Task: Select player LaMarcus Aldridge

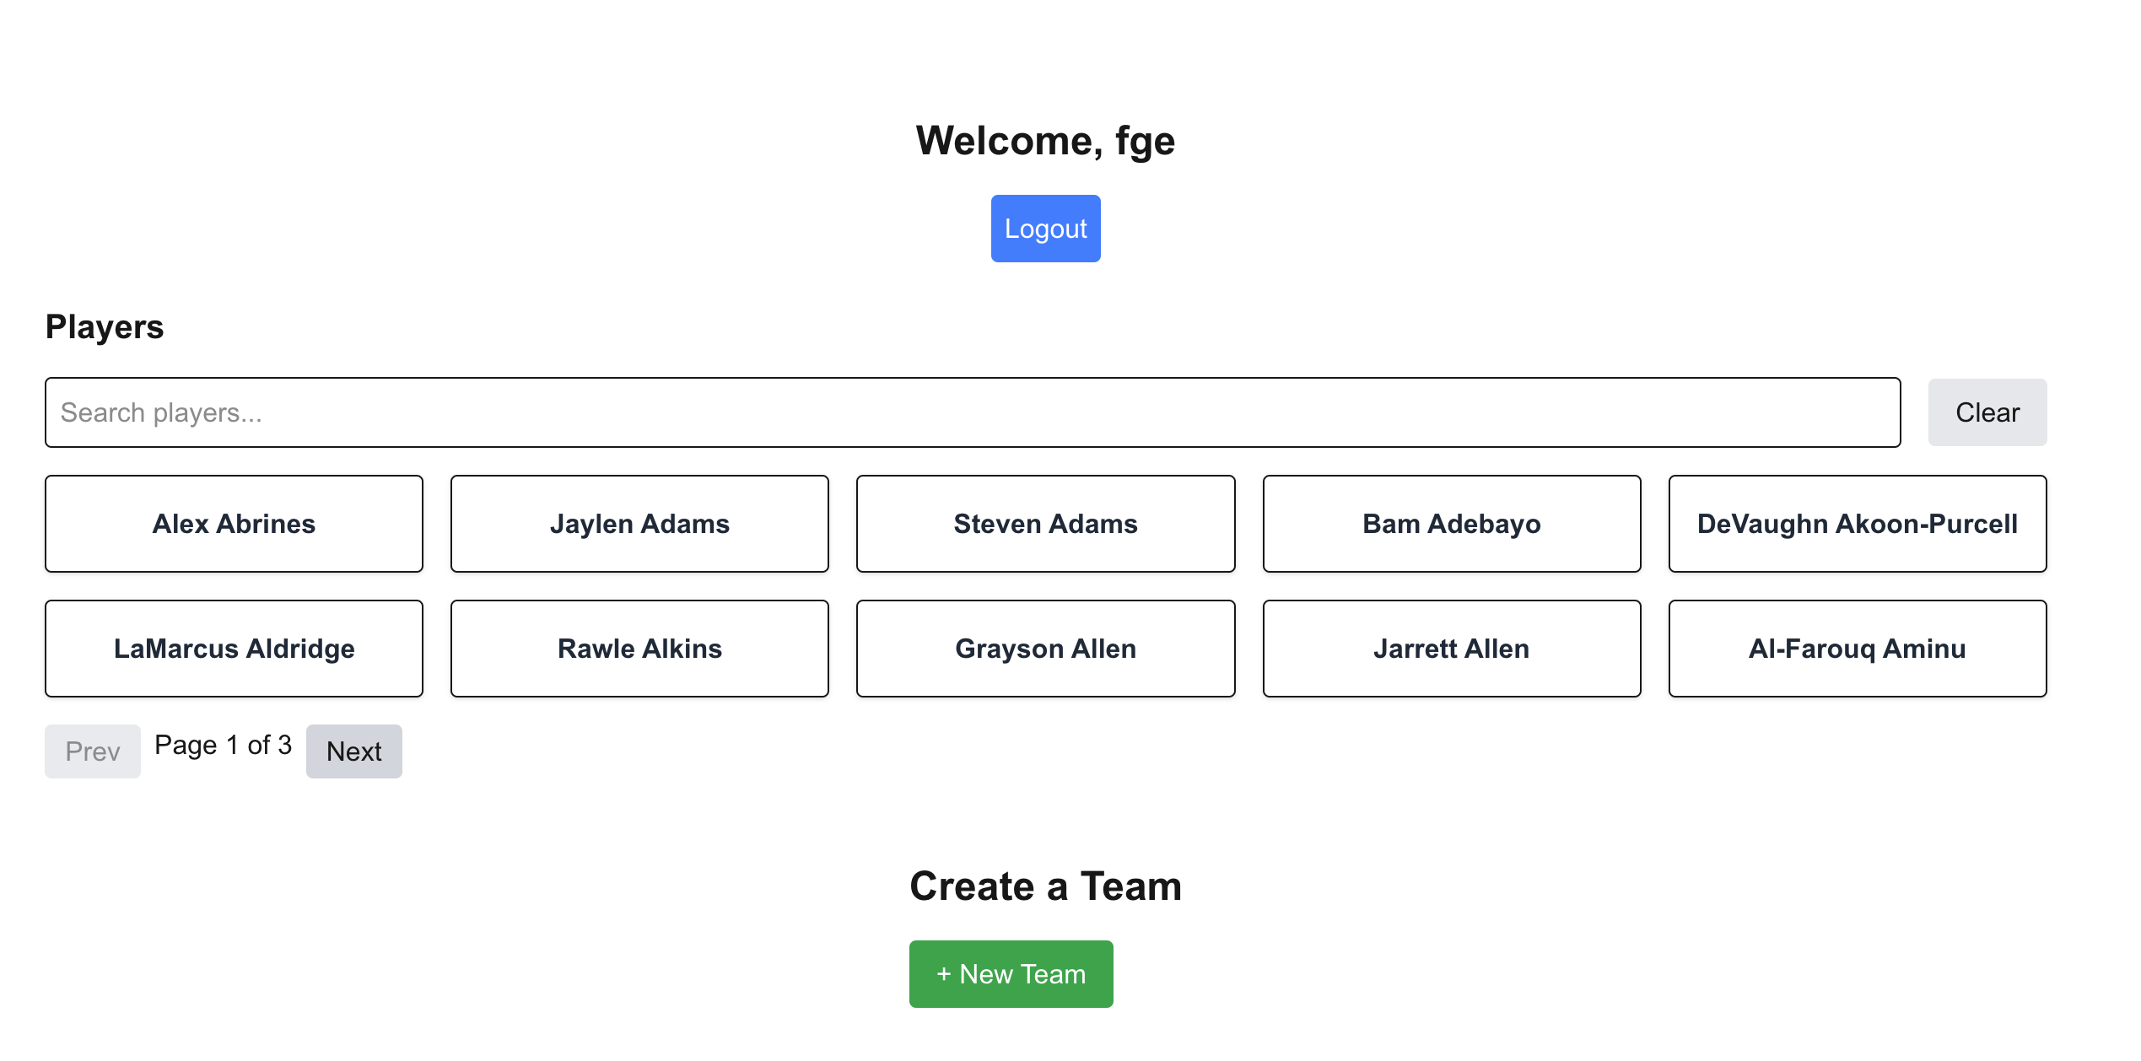Action: coord(234,648)
